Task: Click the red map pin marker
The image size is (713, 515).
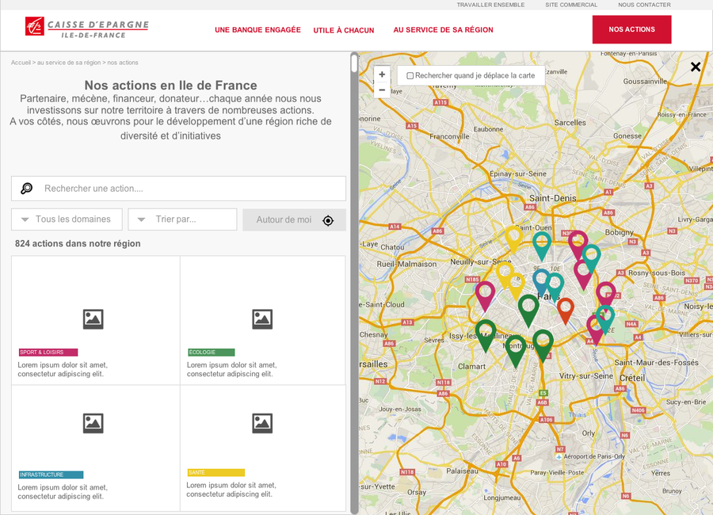Action: (x=565, y=307)
